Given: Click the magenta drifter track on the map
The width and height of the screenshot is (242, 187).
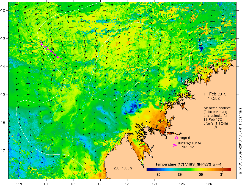Looking at the screenshot, I should (50, 50).
